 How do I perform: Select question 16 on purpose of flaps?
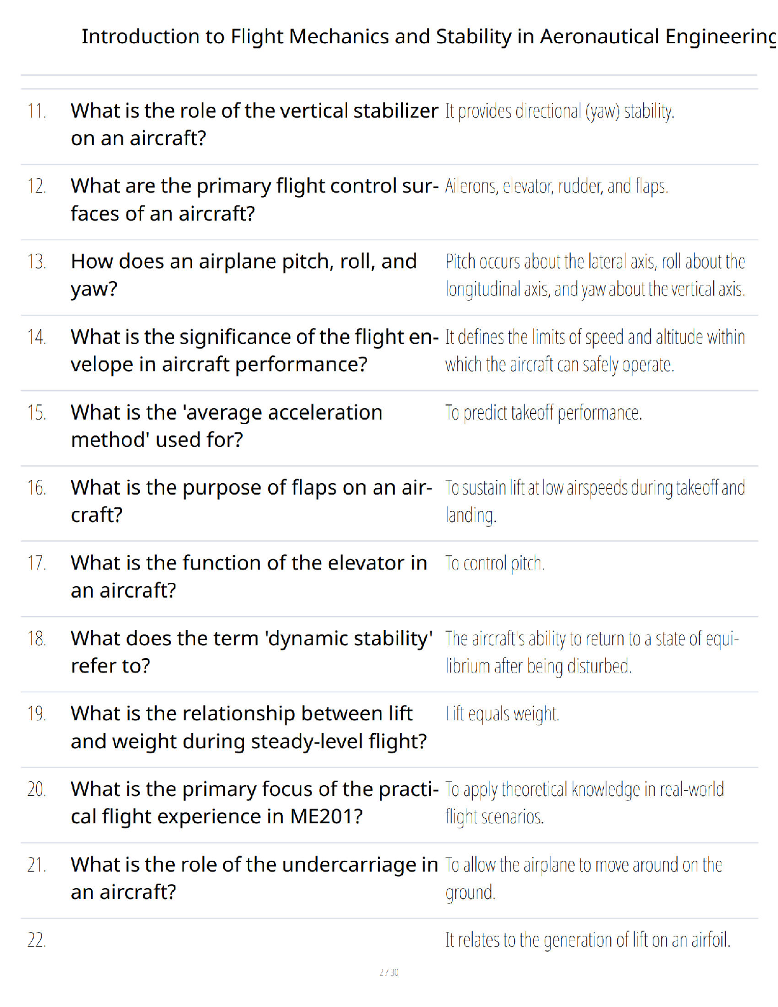pos(251,501)
